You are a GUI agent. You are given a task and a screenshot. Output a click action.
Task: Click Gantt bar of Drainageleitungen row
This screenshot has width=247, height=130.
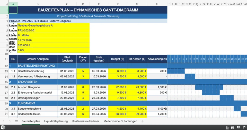[x=227, y=98]
